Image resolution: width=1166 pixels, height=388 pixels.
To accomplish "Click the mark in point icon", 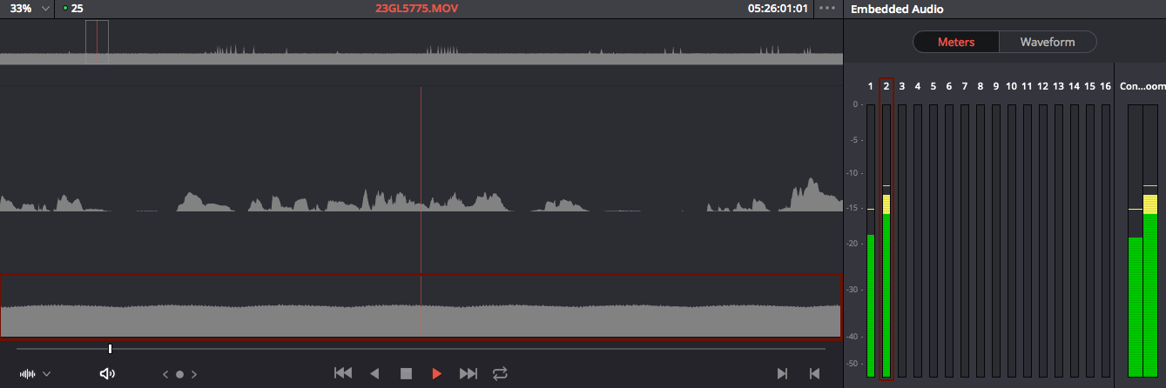I will coord(782,374).
